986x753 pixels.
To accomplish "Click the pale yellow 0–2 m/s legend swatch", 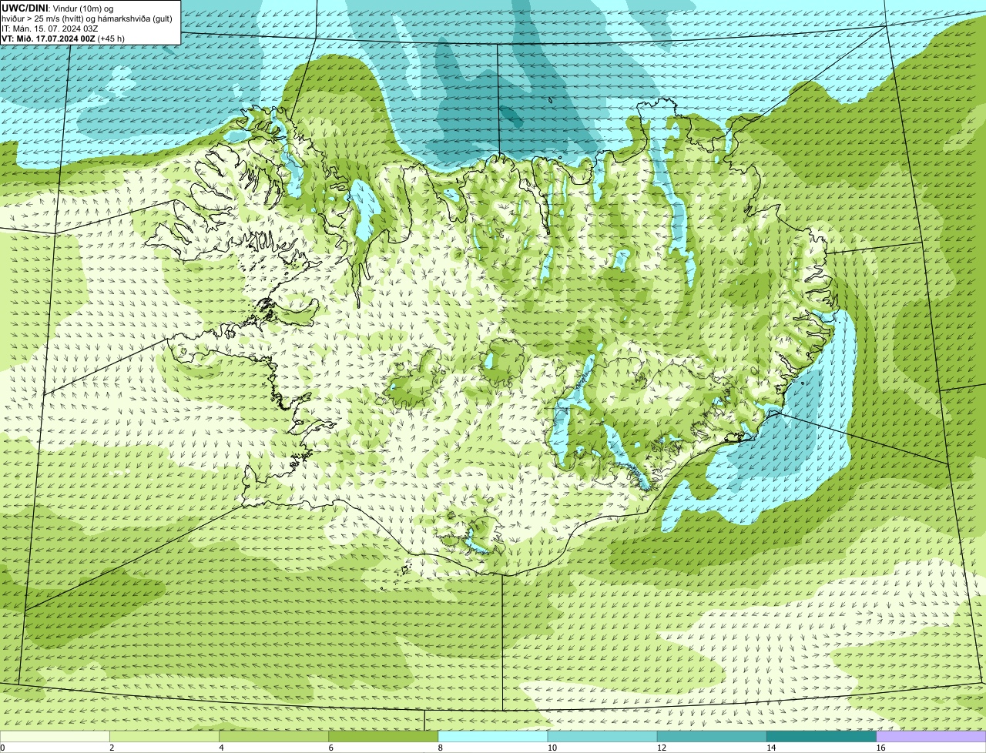I will (x=55, y=736).
